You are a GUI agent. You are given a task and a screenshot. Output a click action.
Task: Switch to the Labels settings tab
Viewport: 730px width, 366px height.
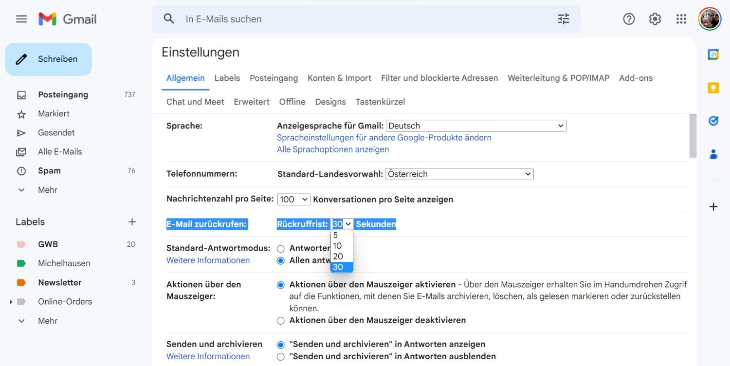pyautogui.click(x=227, y=78)
